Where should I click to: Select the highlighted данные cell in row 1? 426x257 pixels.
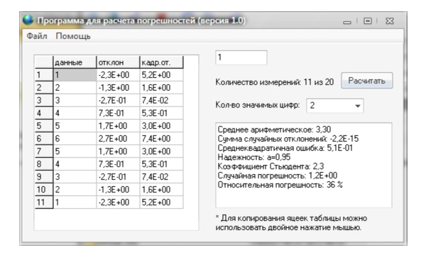coord(75,75)
